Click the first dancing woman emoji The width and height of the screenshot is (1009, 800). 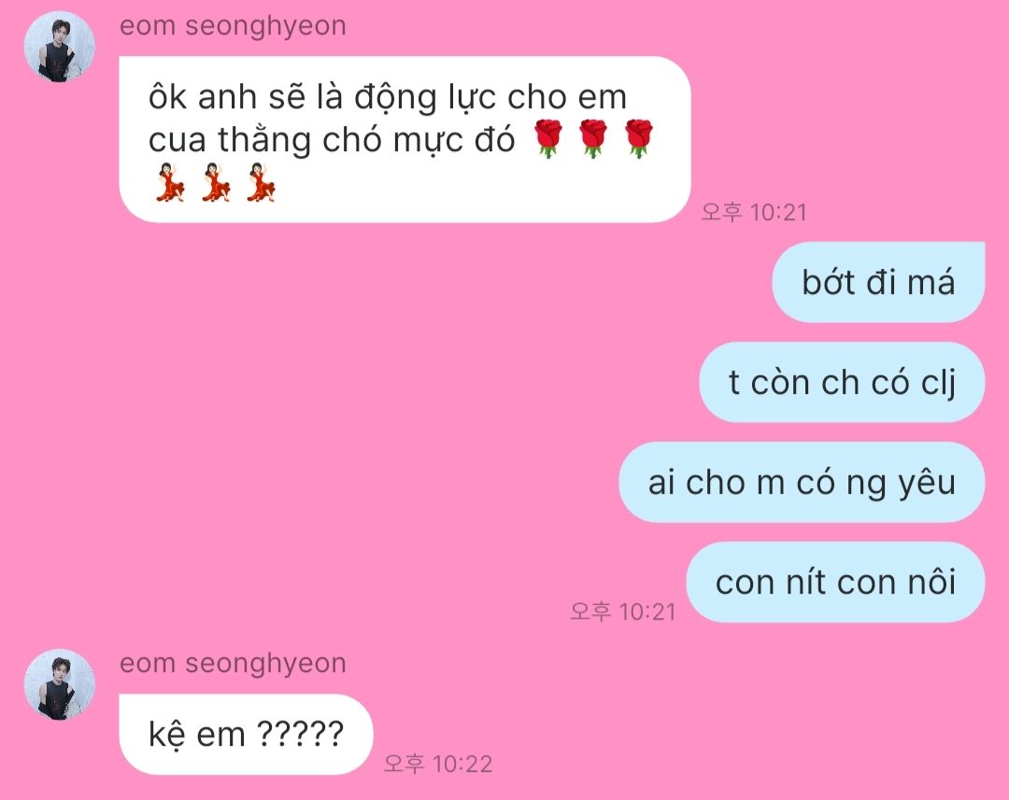[x=171, y=183]
